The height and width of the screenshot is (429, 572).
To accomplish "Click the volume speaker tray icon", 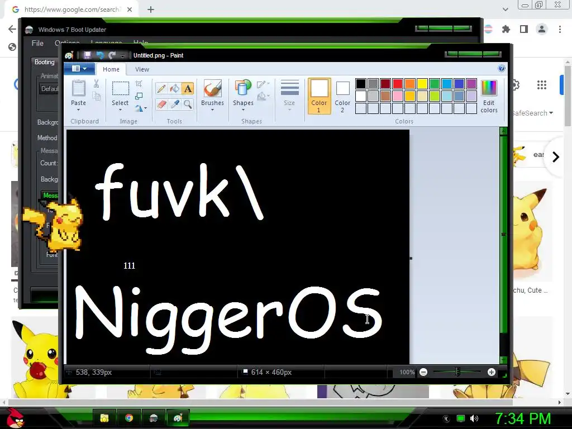I will click(474, 418).
